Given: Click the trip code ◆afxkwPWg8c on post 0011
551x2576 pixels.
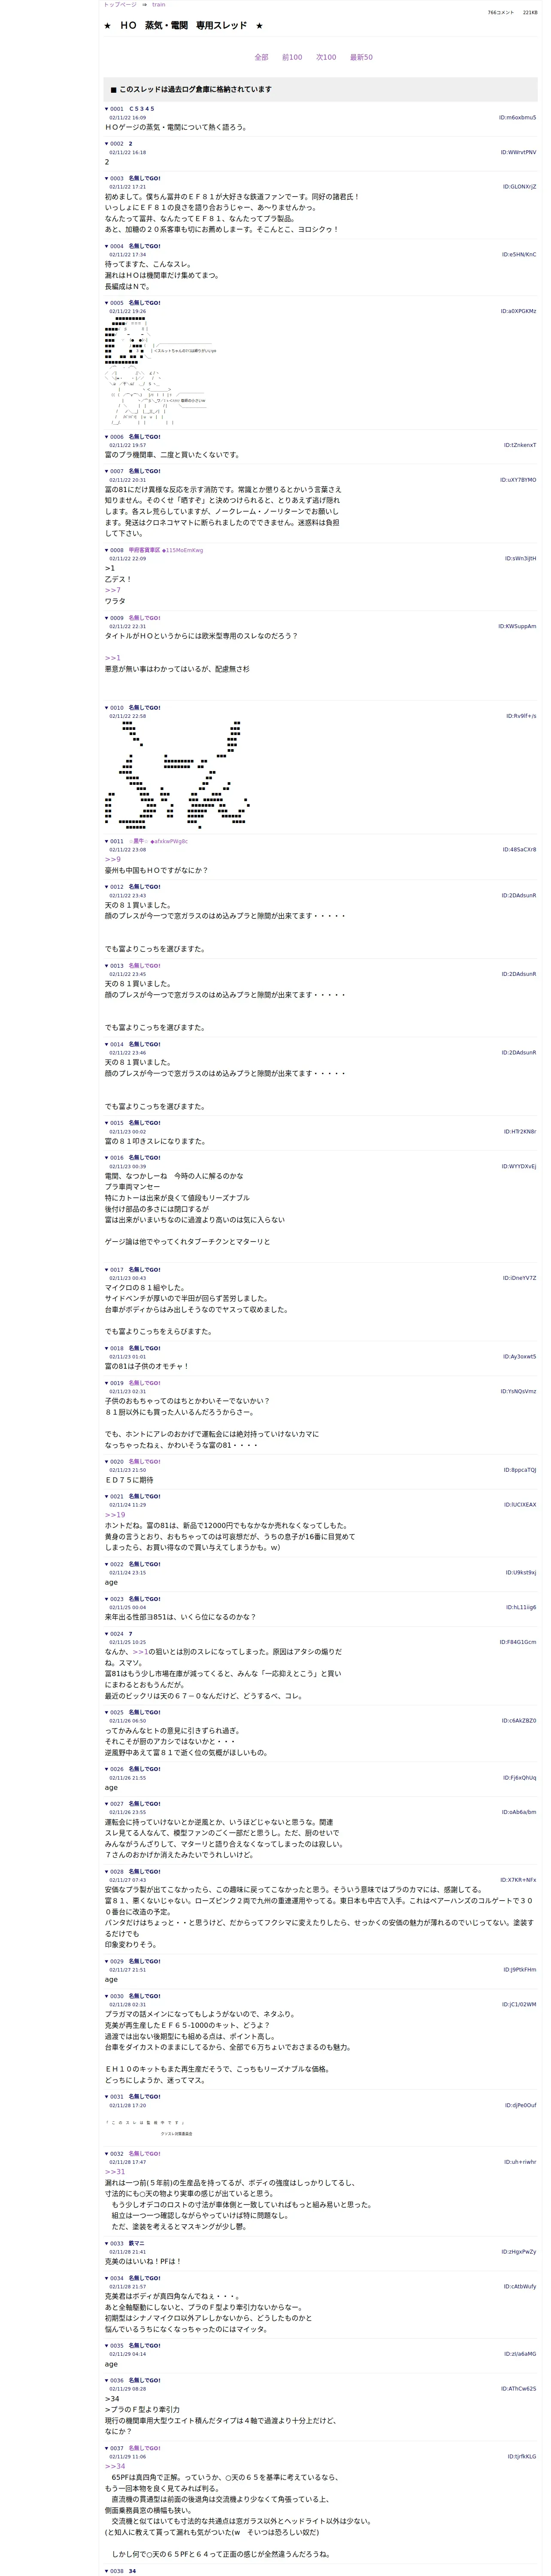Looking at the screenshot, I should click(169, 842).
